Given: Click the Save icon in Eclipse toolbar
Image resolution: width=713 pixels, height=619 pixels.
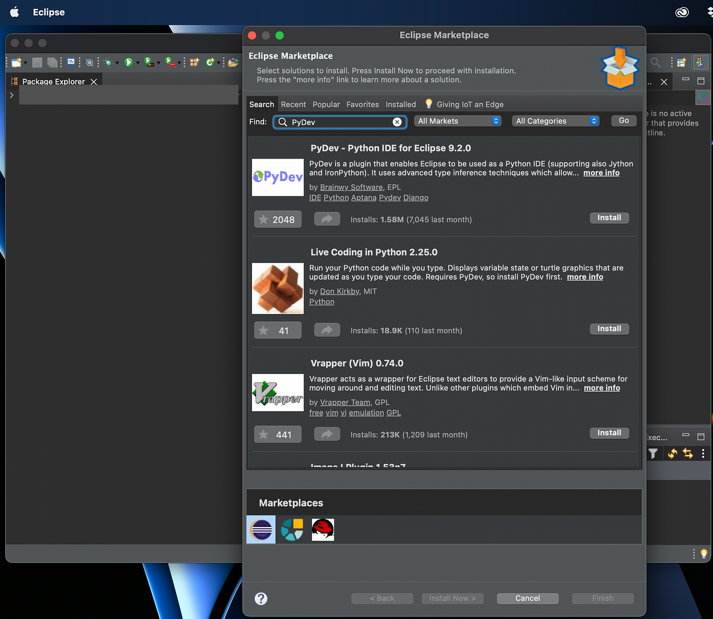Looking at the screenshot, I should tap(37, 62).
